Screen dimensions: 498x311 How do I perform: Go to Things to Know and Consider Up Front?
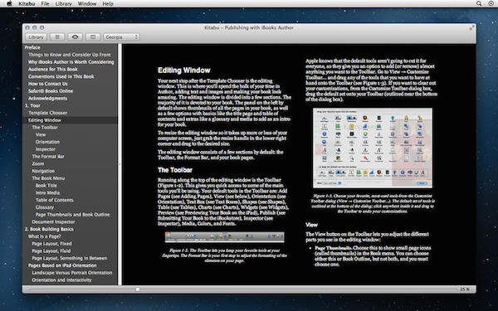[x=69, y=55]
